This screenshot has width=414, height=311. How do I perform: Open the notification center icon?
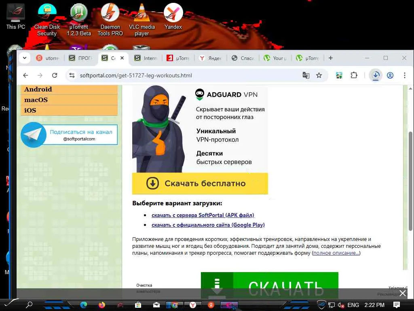tap(397, 305)
